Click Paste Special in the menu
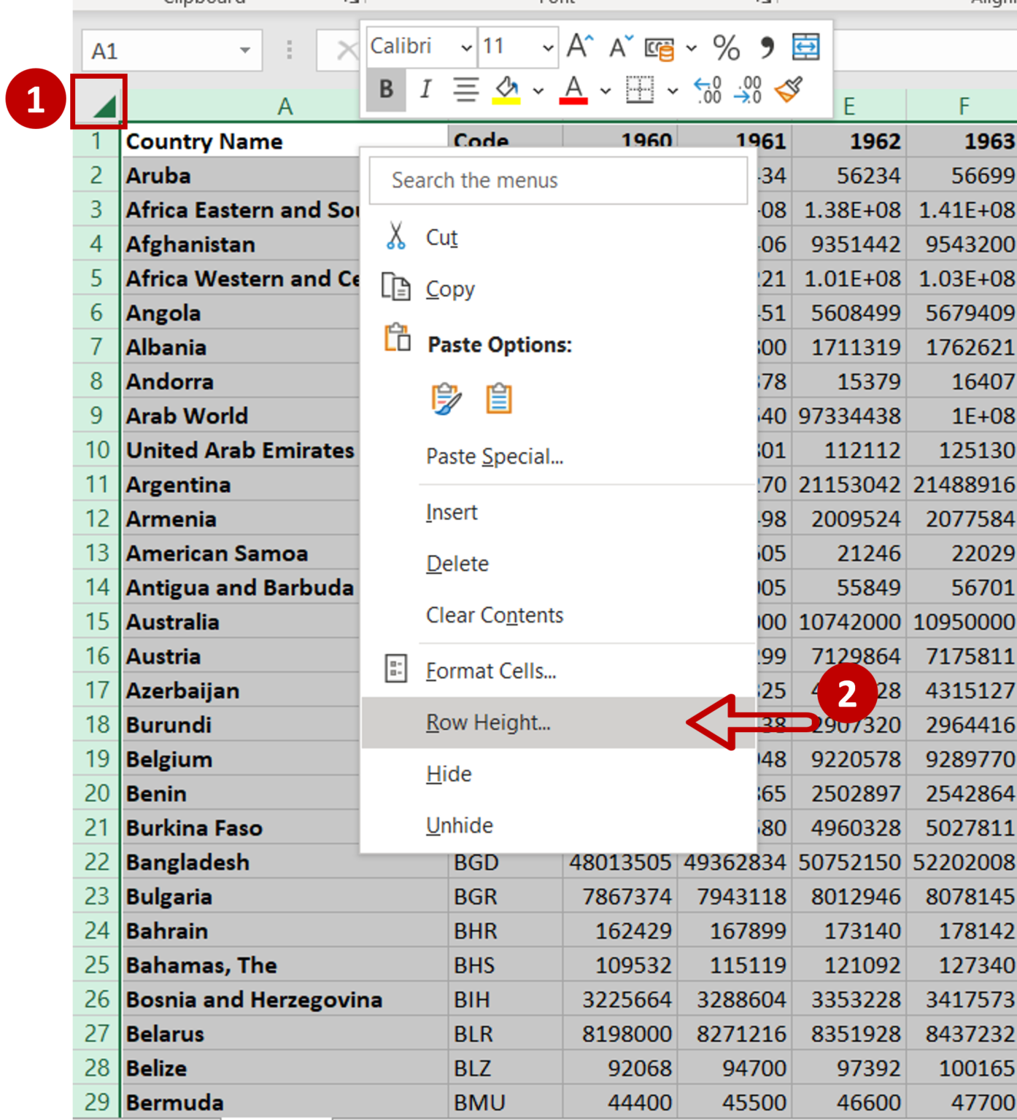 [x=495, y=456]
